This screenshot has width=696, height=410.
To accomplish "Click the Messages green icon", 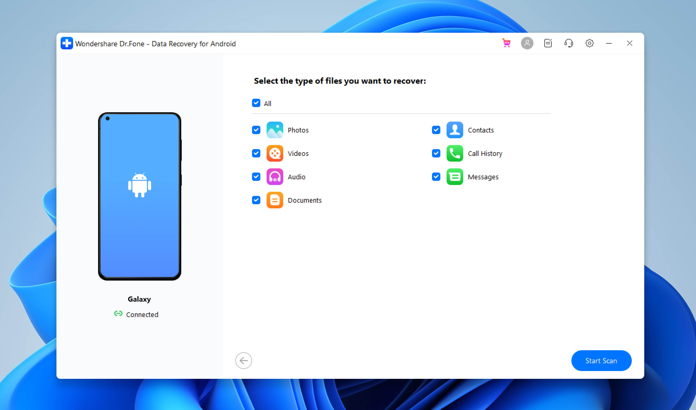I will tap(455, 176).
